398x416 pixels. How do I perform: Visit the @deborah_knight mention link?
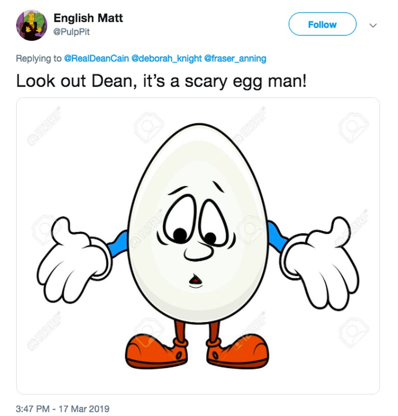(x=166, y=58)
